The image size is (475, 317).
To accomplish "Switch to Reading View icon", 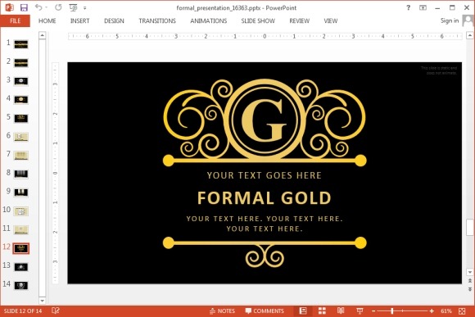I will click(341, 311).
